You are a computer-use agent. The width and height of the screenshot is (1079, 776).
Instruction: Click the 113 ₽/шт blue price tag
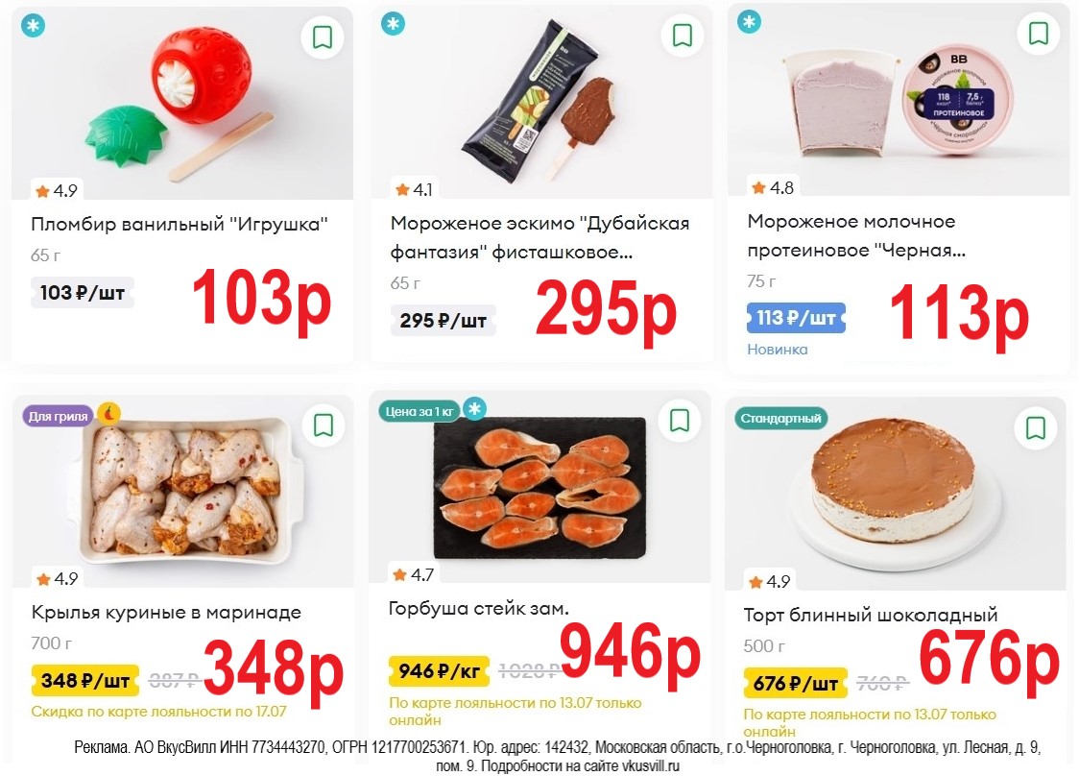pos(796,318)
